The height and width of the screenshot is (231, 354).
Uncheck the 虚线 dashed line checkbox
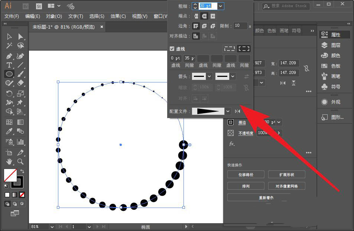point(172,49)
